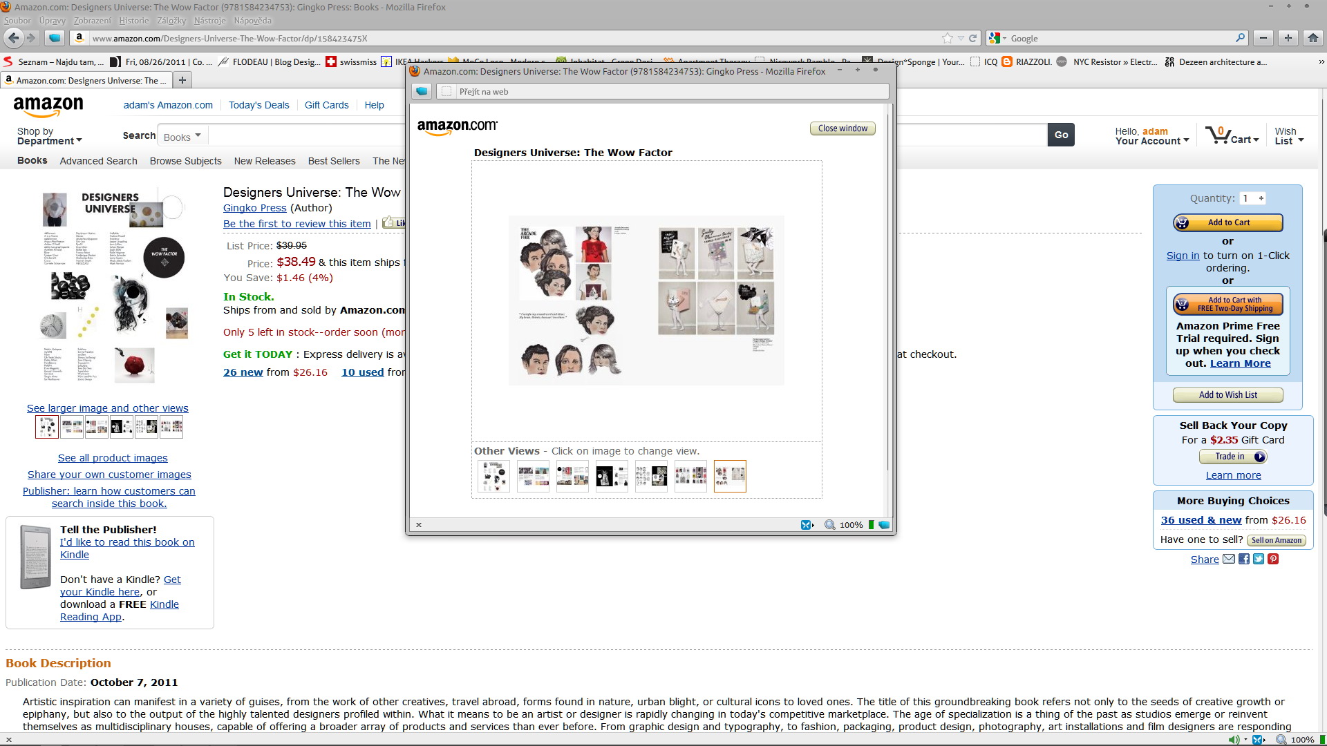Image resolution: width=1327 pixels, height=746 pixels.
Task: Click the Add to Cart button
Action: (x=1228, y=222)
